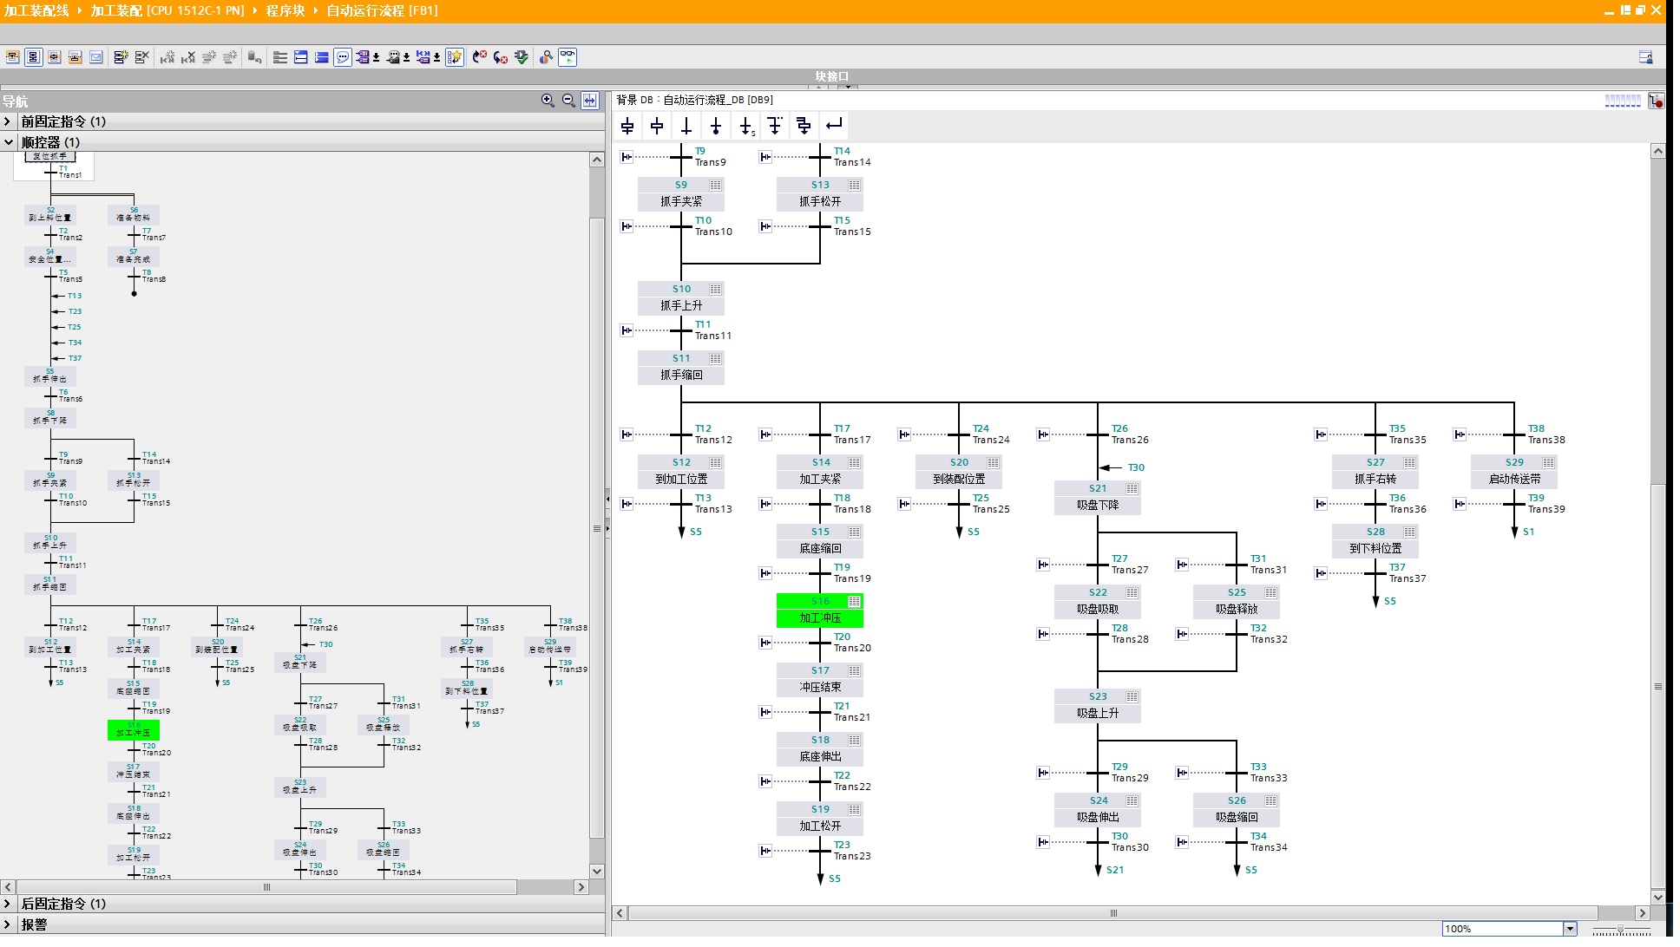Click delete sequence icon with X
Screen dimensions: 1680x947
pos(141,57)
